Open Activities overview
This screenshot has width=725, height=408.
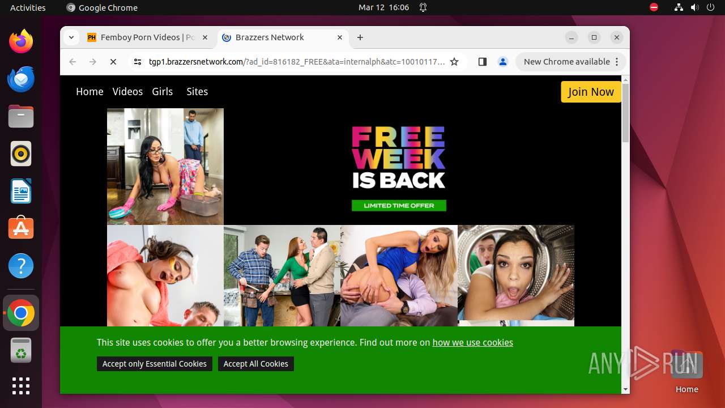click(28, 8)
